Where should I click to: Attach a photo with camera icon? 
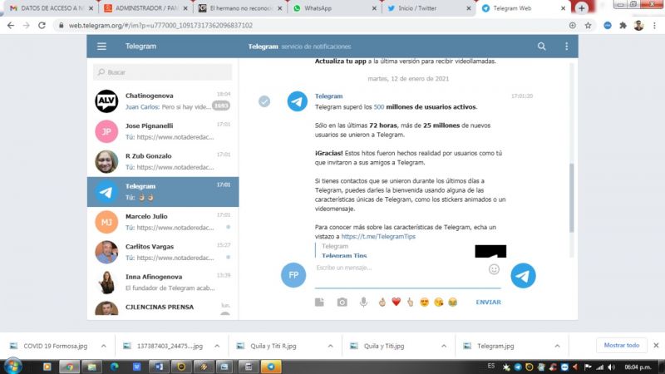point(342,302)
